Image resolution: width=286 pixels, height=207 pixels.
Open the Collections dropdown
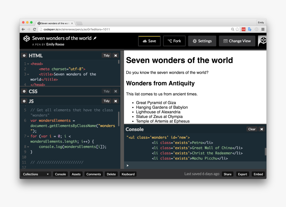pyautogui.click(x=36, y=174)
